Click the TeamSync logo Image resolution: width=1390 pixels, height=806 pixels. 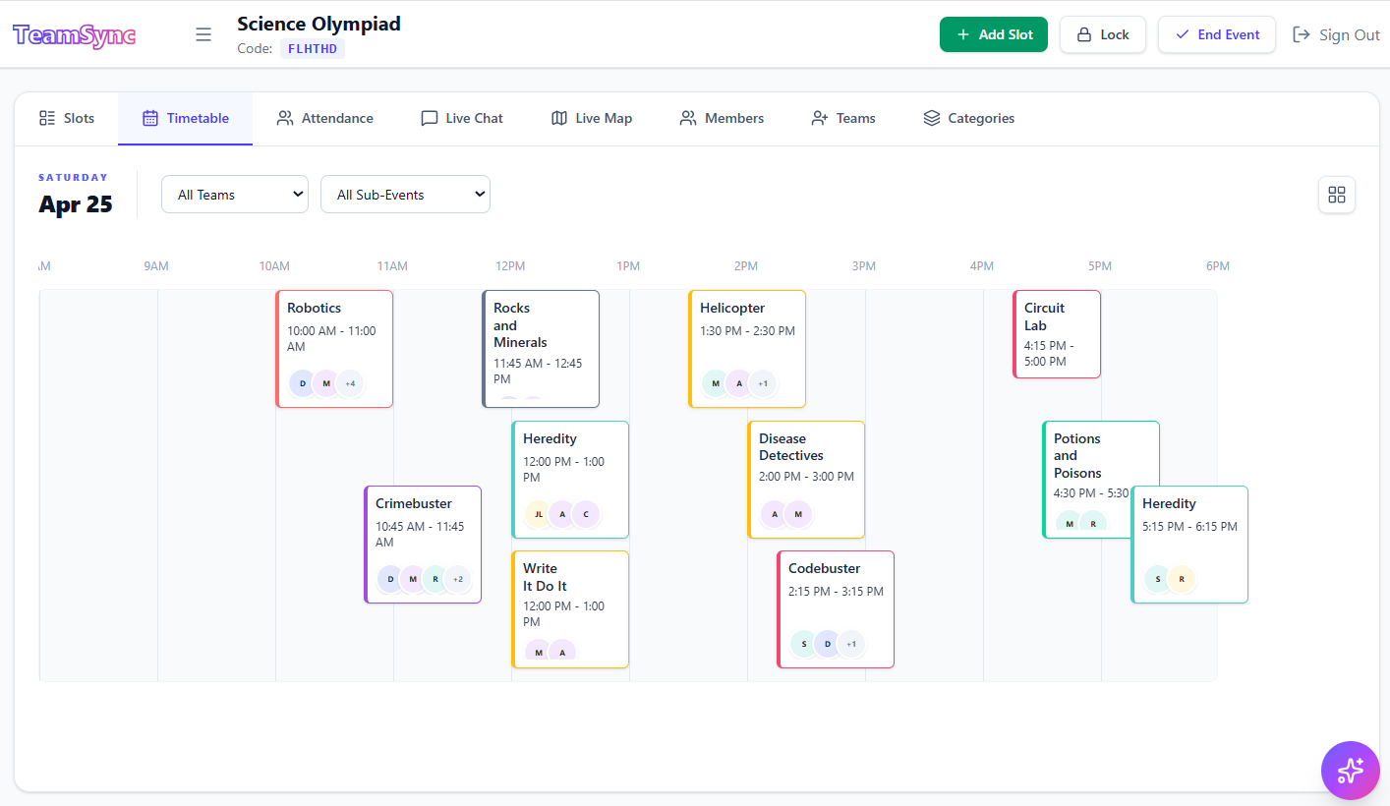click(x=75, y=35)
